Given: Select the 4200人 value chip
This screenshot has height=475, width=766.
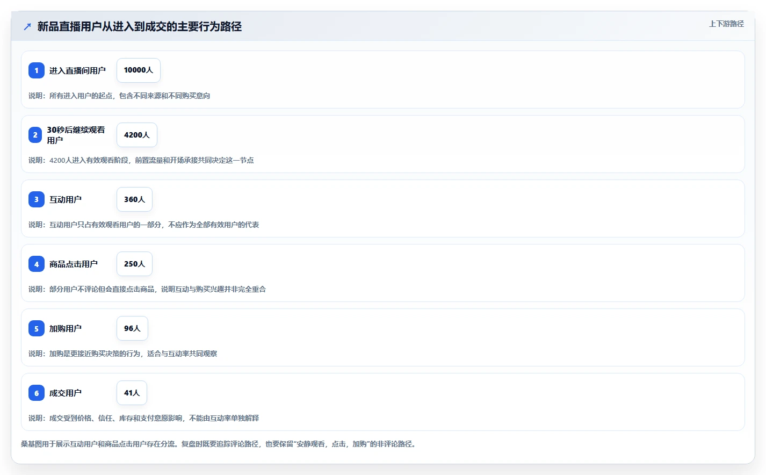Looking at the screenshot, I should coord(137,135).
